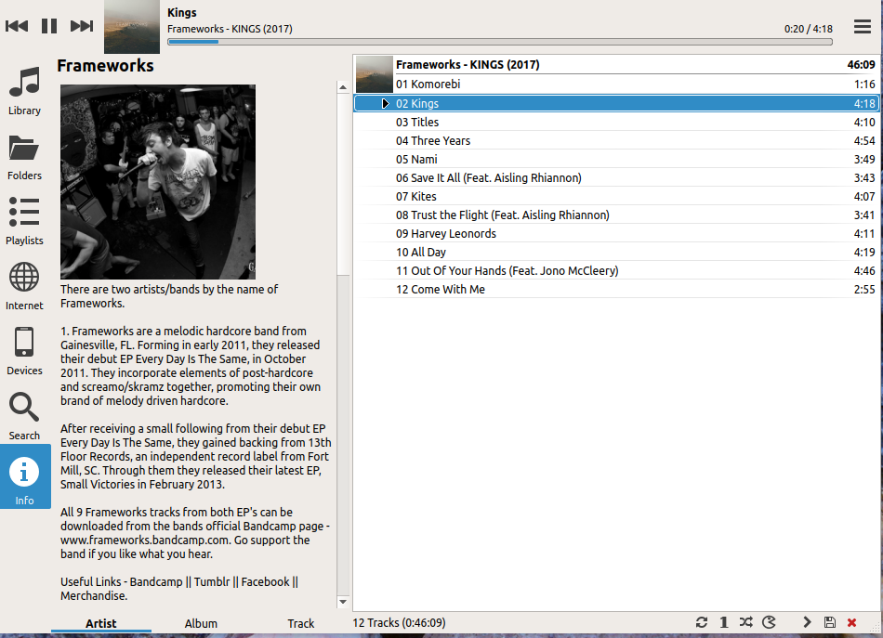
Task: Open the main hamburger menu
Action: point(863,26)
